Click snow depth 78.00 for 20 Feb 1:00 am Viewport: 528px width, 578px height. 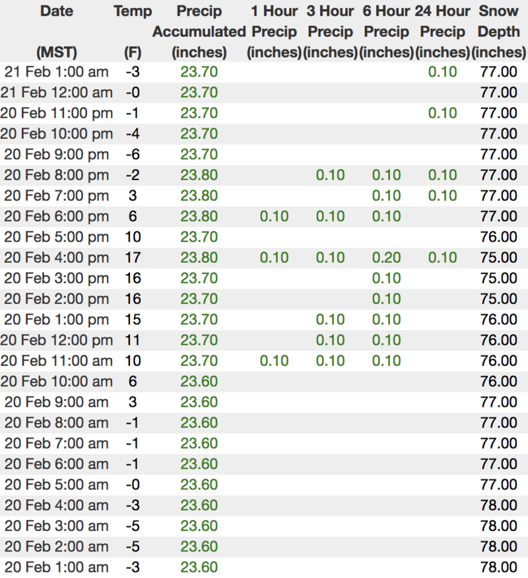point(499,567)
